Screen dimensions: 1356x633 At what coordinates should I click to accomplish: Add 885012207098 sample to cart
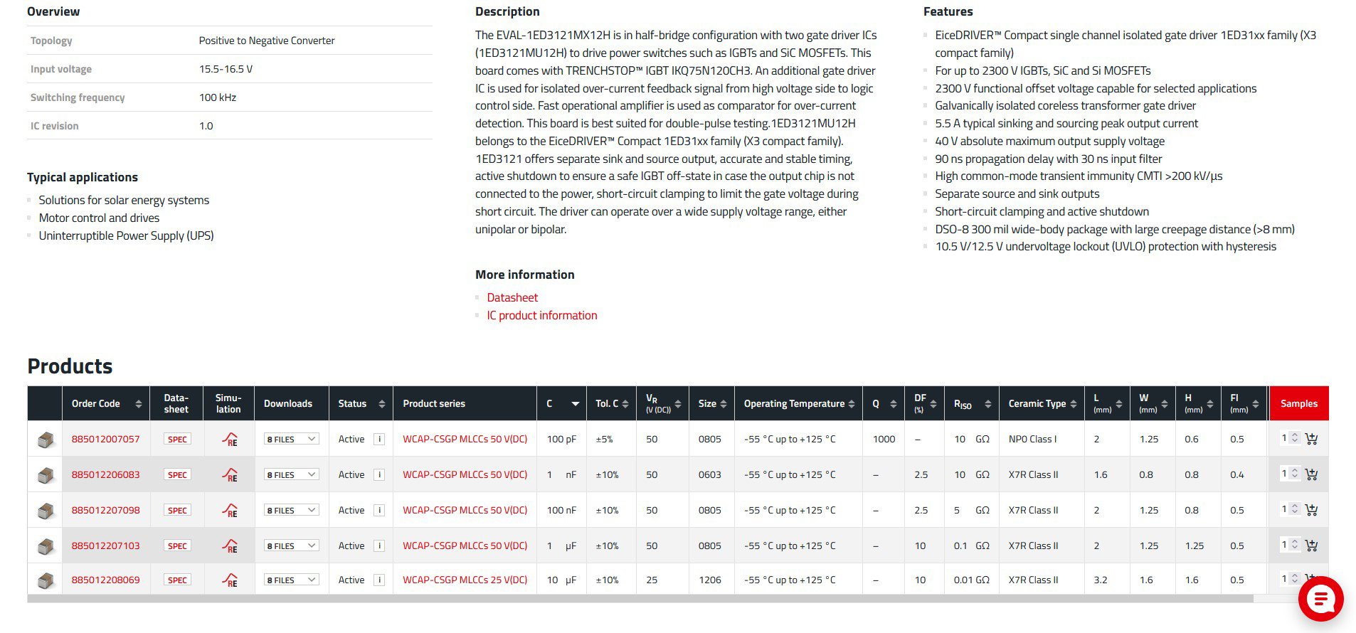[1311, 510]
